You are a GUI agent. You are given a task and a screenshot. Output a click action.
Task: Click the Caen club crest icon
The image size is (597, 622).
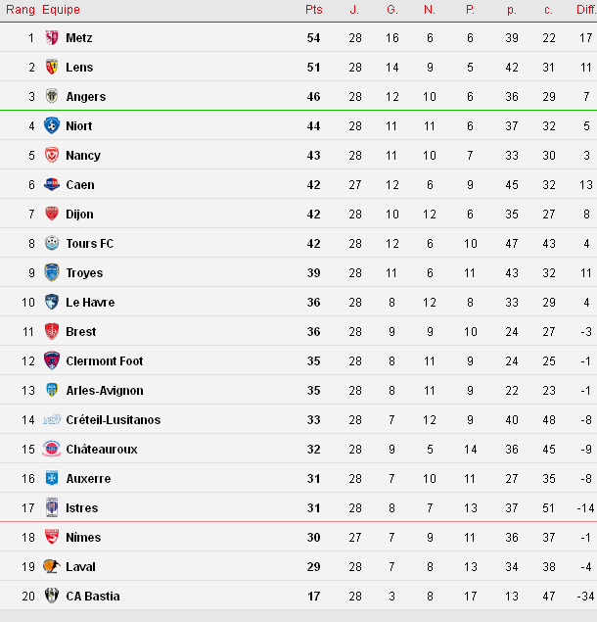(x=52, y=185)
